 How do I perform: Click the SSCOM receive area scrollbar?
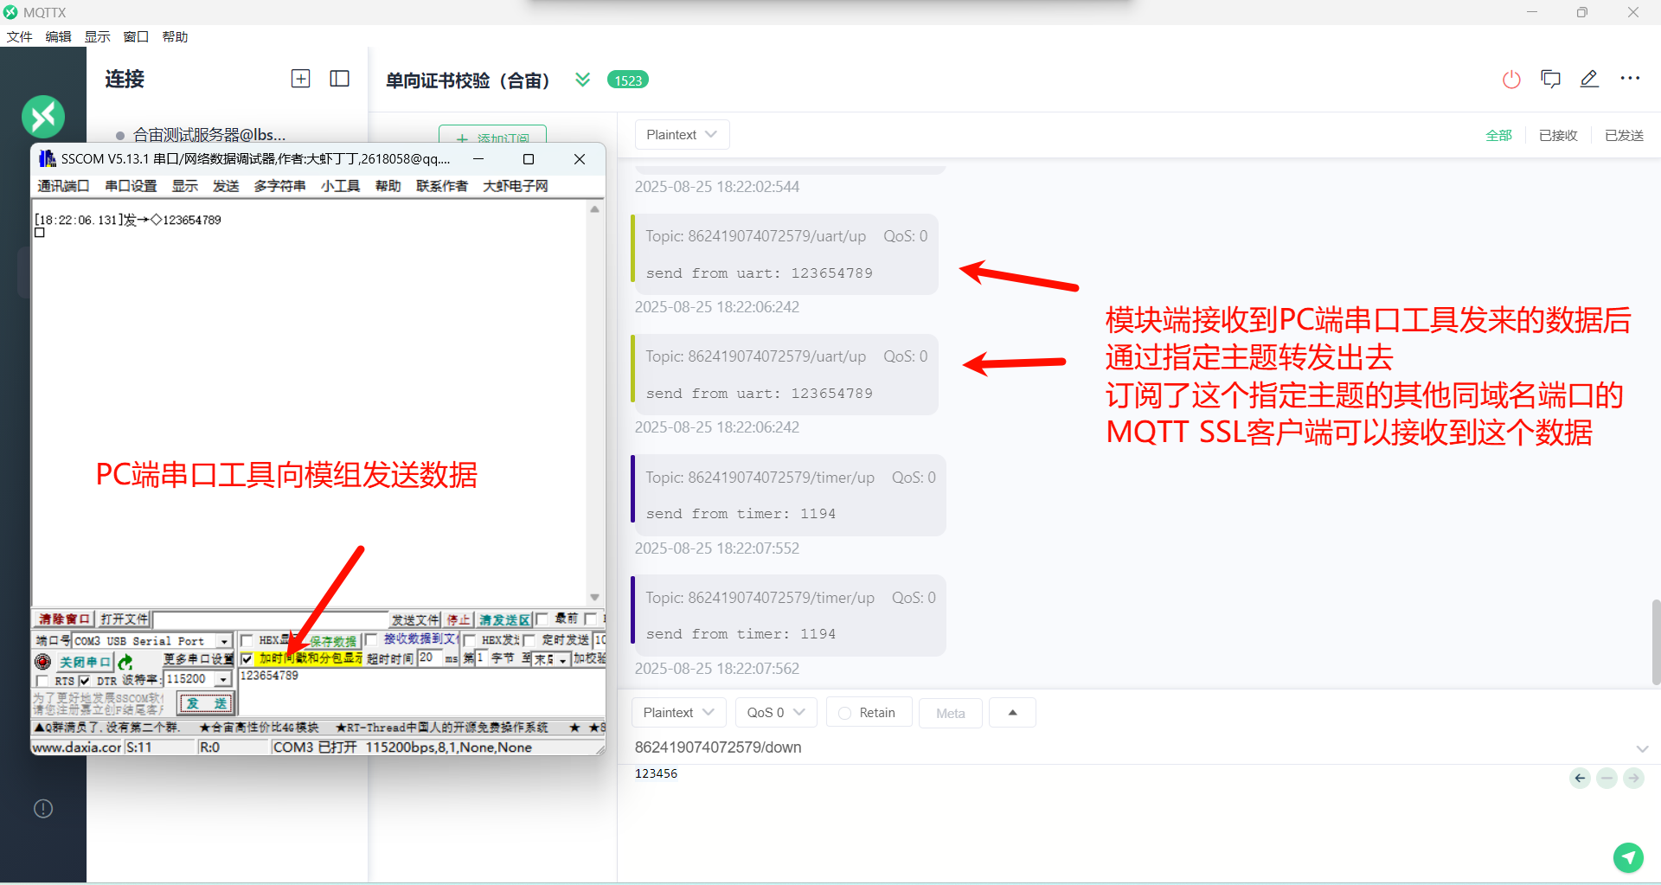tap(594, 403)
